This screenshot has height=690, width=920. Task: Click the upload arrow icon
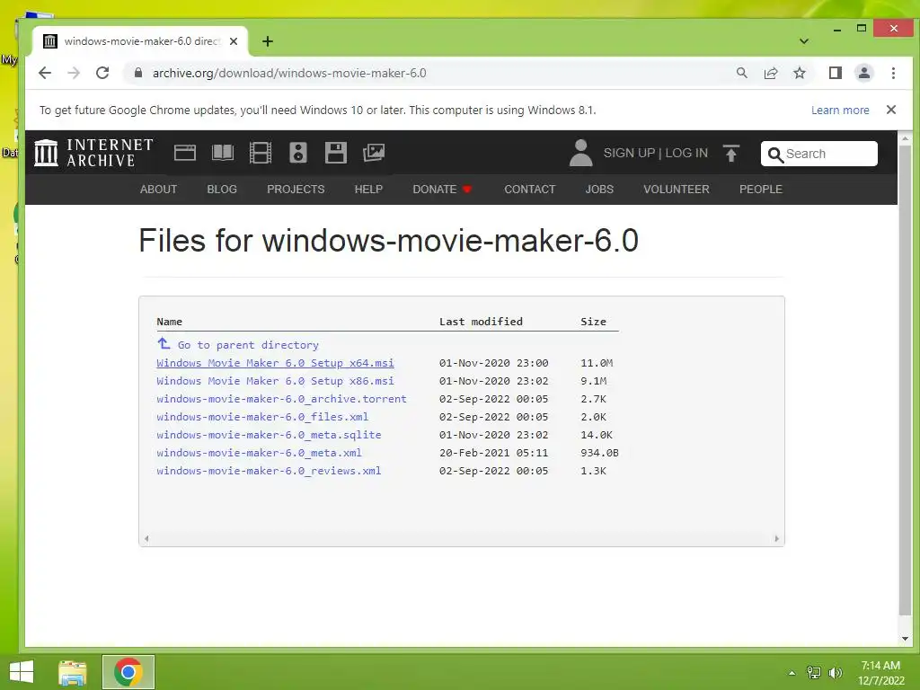coord(731,153)
